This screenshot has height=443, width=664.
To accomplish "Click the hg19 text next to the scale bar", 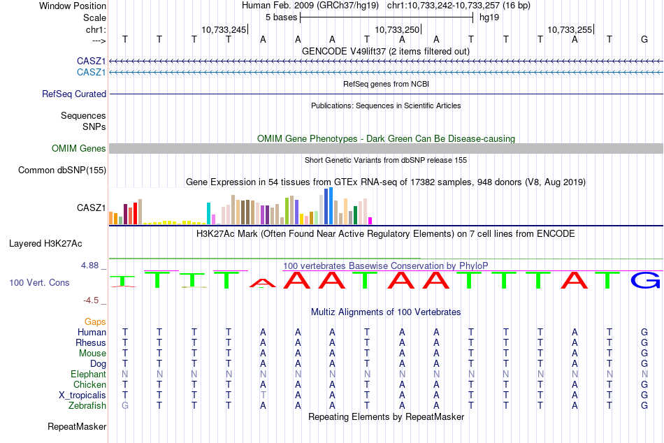I will click(489, 17).
